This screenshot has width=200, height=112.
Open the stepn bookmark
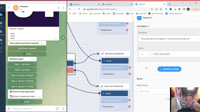(130, 13)
